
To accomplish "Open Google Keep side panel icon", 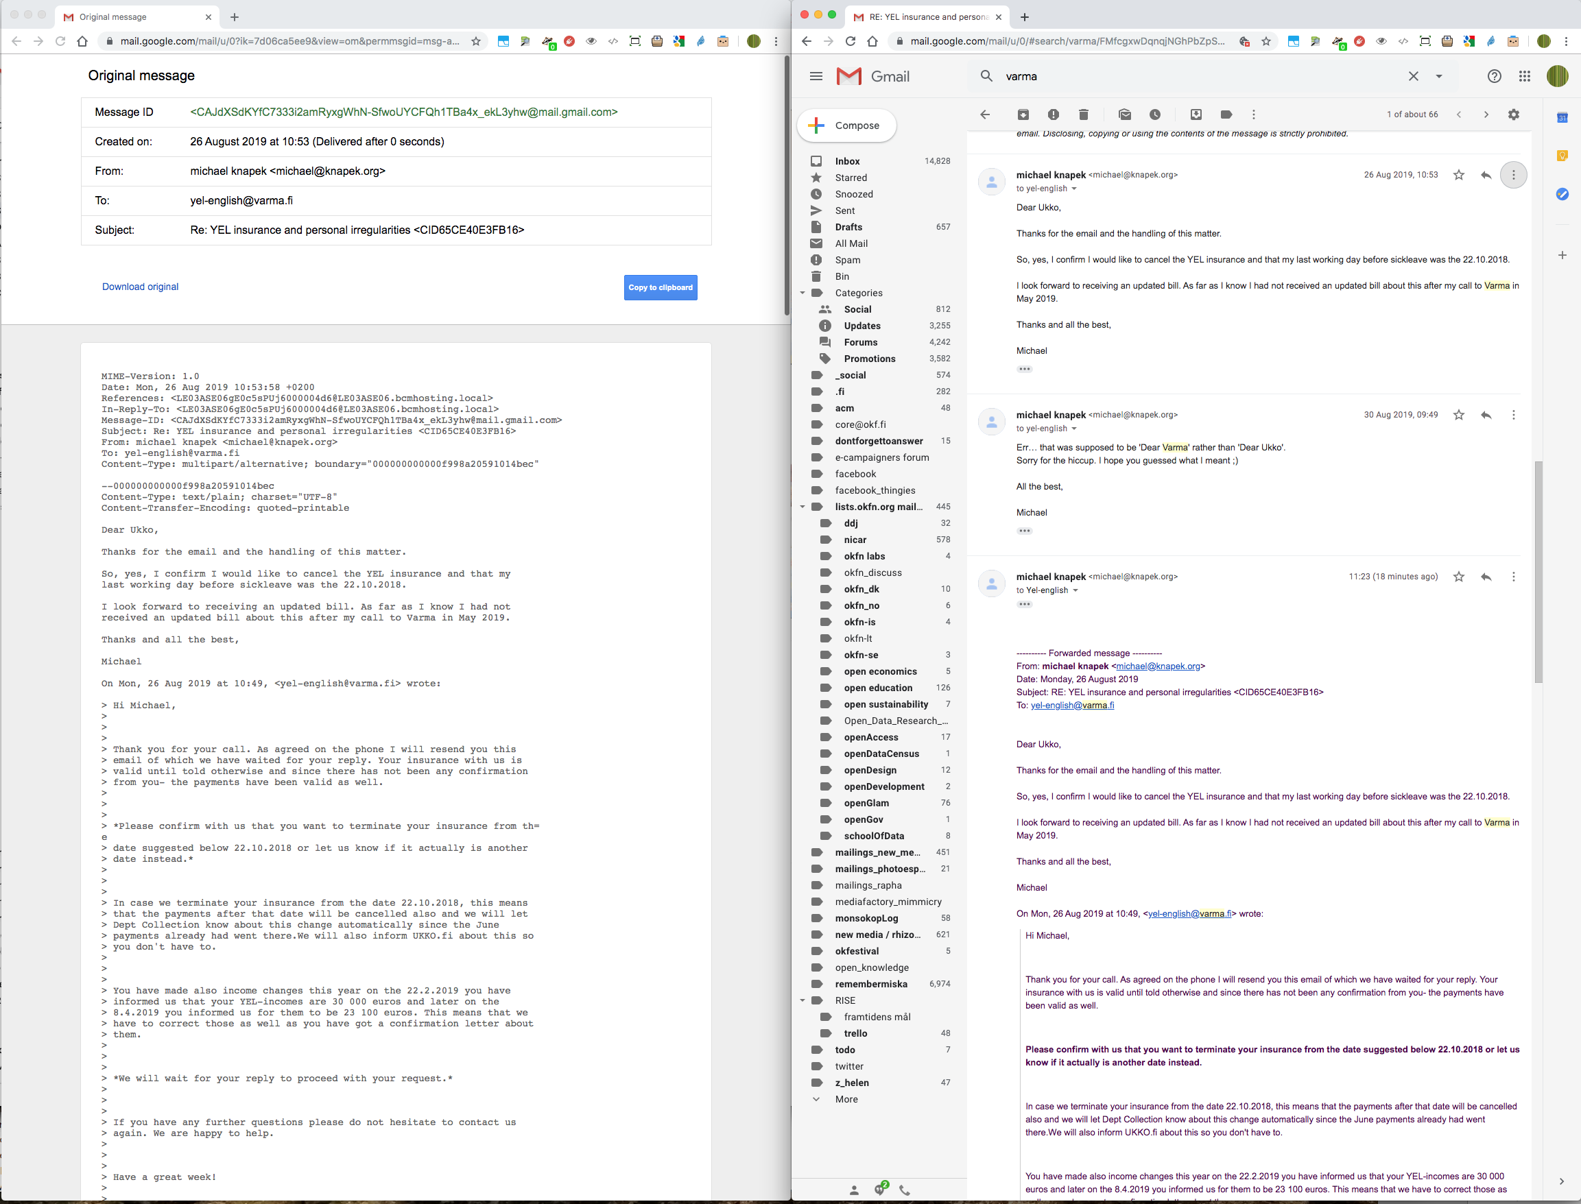I will pos(1562,156).
